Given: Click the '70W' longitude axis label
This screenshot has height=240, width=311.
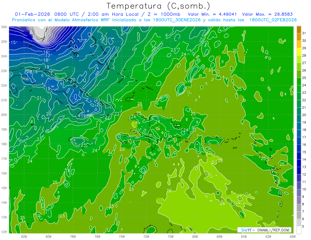Looking at the screenshot, I should point(171,236).
